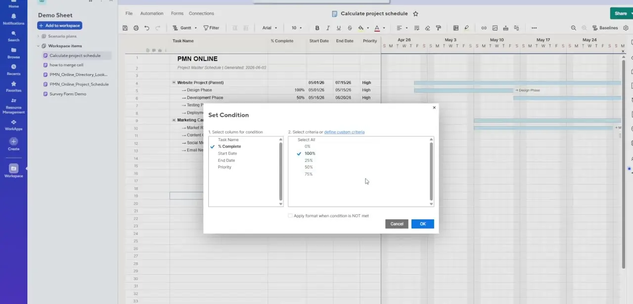Click the Wrap text icon
Viewport: 633px width, 304px height.
pos(417,28)
